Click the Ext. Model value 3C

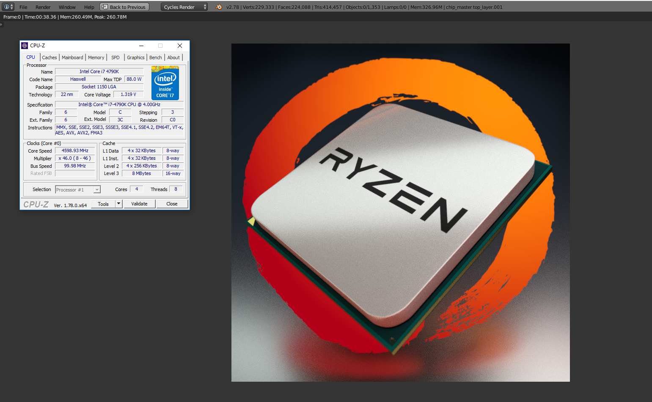[120, 120]
